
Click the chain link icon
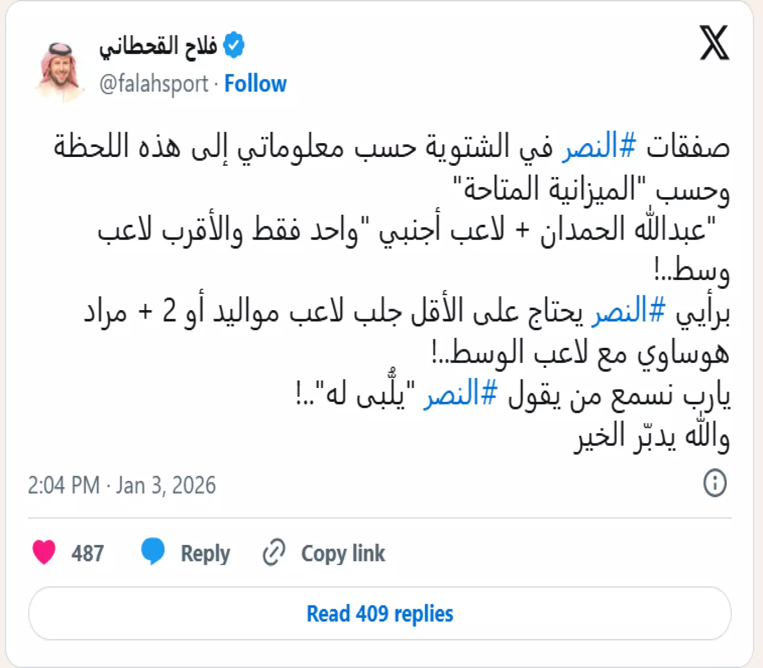coord(274,553)
